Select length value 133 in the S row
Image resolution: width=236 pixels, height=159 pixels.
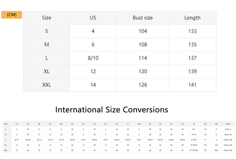[192, 31]
